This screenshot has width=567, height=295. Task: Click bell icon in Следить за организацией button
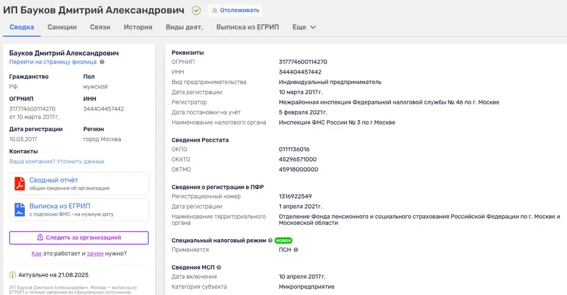point(40,237)
